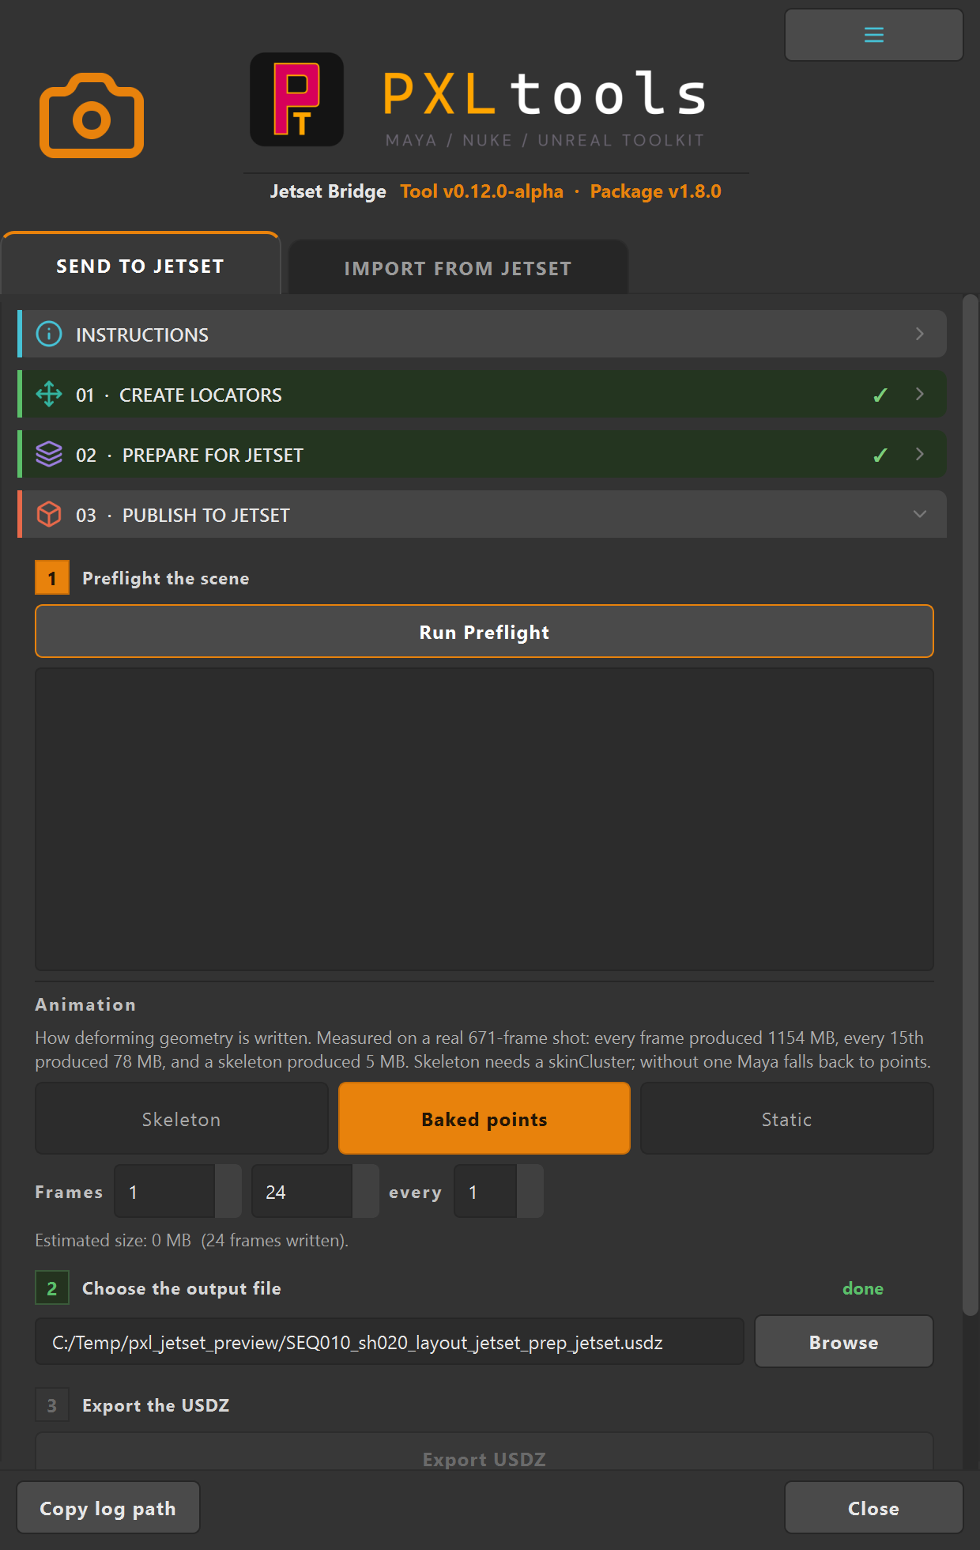Click the 'Package v1.8.0' version text

click(x=655, y=191)
